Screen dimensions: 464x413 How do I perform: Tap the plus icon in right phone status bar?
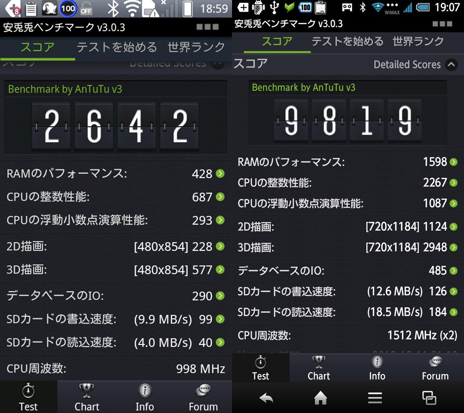(243, 7)
